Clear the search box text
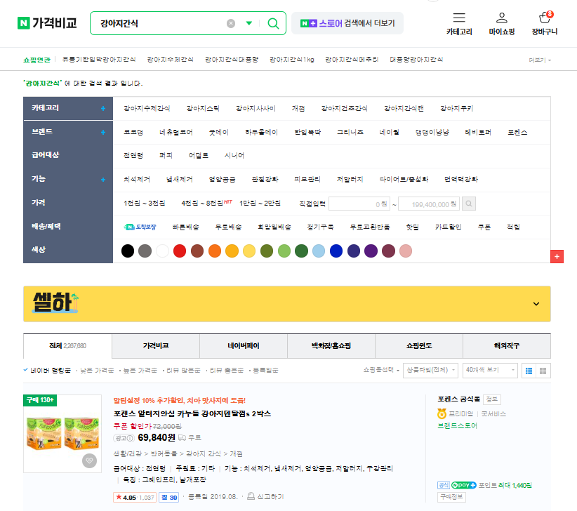Screen dimensions: 577x511 (231, 24)
